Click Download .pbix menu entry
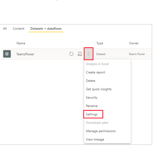Viewport: 153px width, 146px height. coord(97,123)
